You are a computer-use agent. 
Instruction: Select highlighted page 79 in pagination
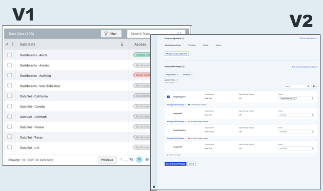[139, 159]
